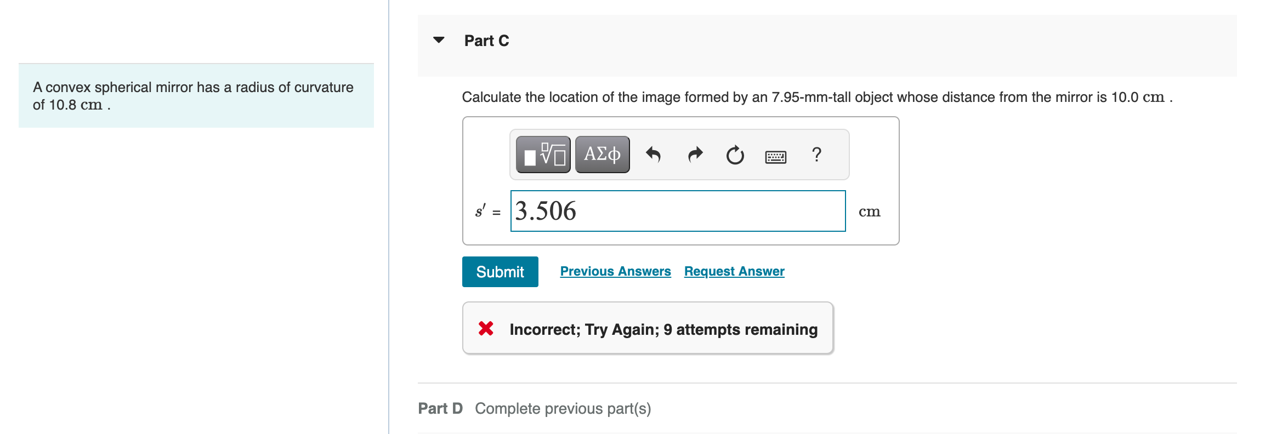The height and width of the screenshot is (434, 1271).
Task: Open the on-screen keyboard shortcuts icon
Action: 776,156
